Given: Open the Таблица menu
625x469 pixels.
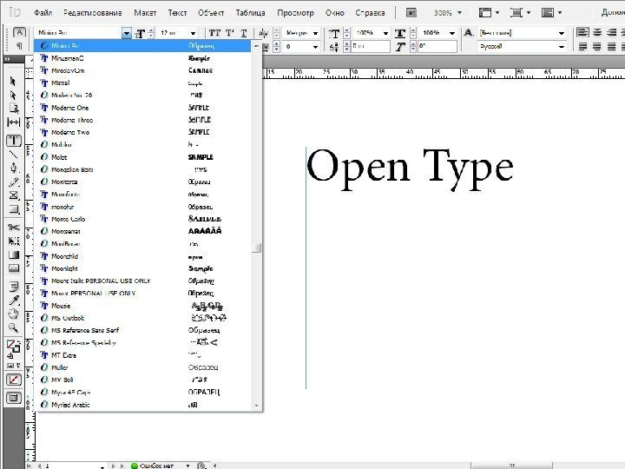Looking at the screenshot, I should (x=251, y=14).
